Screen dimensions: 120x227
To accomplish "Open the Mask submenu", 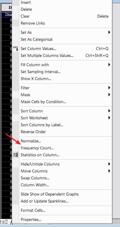I will point(109,95).
